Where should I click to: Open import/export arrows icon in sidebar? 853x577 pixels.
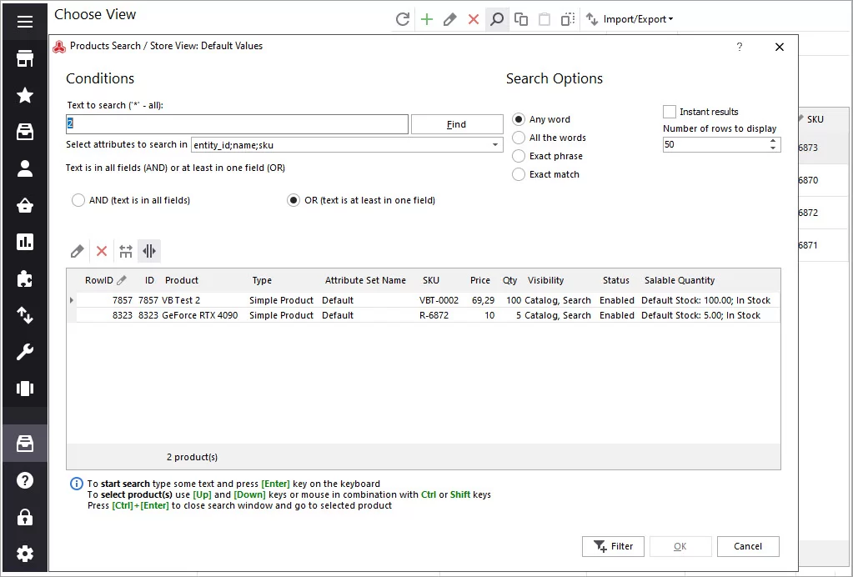[x=24, y=315]
